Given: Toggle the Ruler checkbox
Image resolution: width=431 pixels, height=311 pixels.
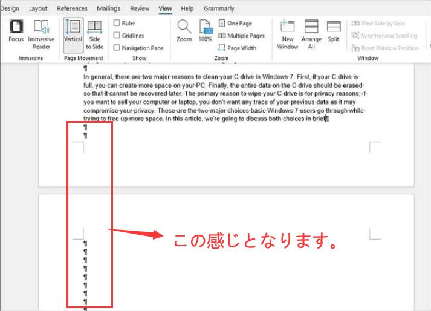Looking at the screenshot, I should pyautogui.click(x=117, y=23).
